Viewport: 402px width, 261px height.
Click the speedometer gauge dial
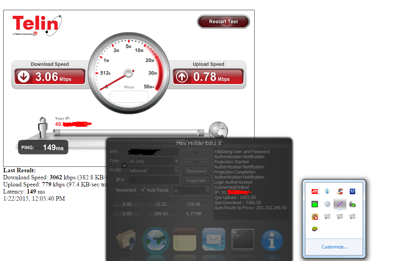[x=129, y=73]
